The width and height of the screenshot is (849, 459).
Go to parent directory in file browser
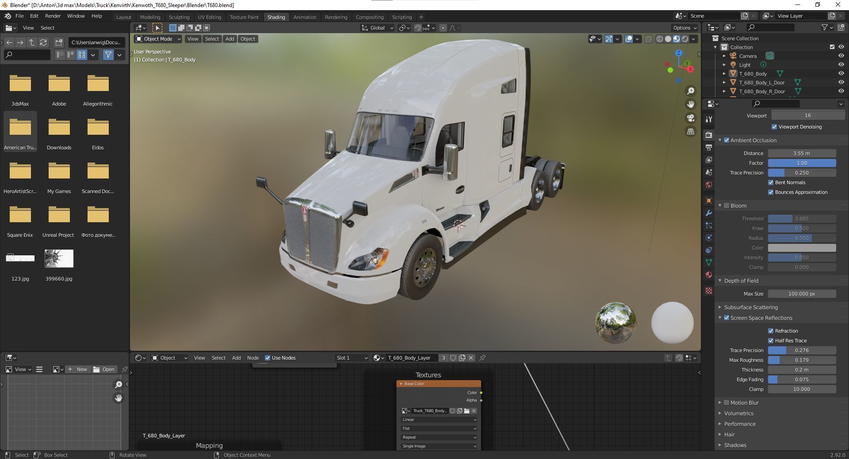pos(32,42)
